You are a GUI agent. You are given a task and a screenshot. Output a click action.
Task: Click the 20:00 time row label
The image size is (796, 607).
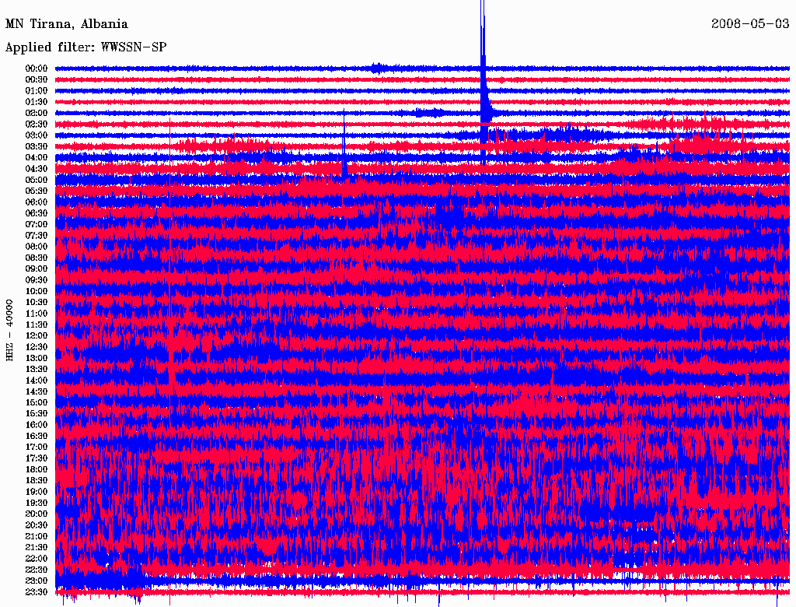click(x=37, y=514)
